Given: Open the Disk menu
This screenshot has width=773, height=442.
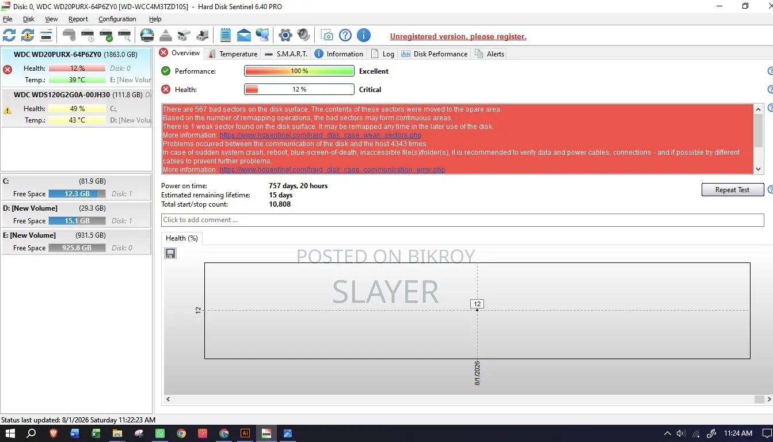Looking at the screenshot, I should tap(29, 19).
